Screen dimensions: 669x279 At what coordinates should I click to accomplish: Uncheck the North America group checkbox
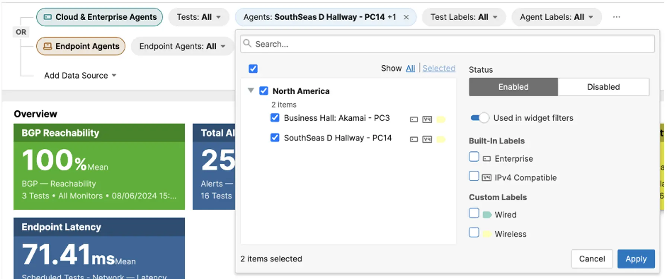pyautogui.click(x=264, y=91)
